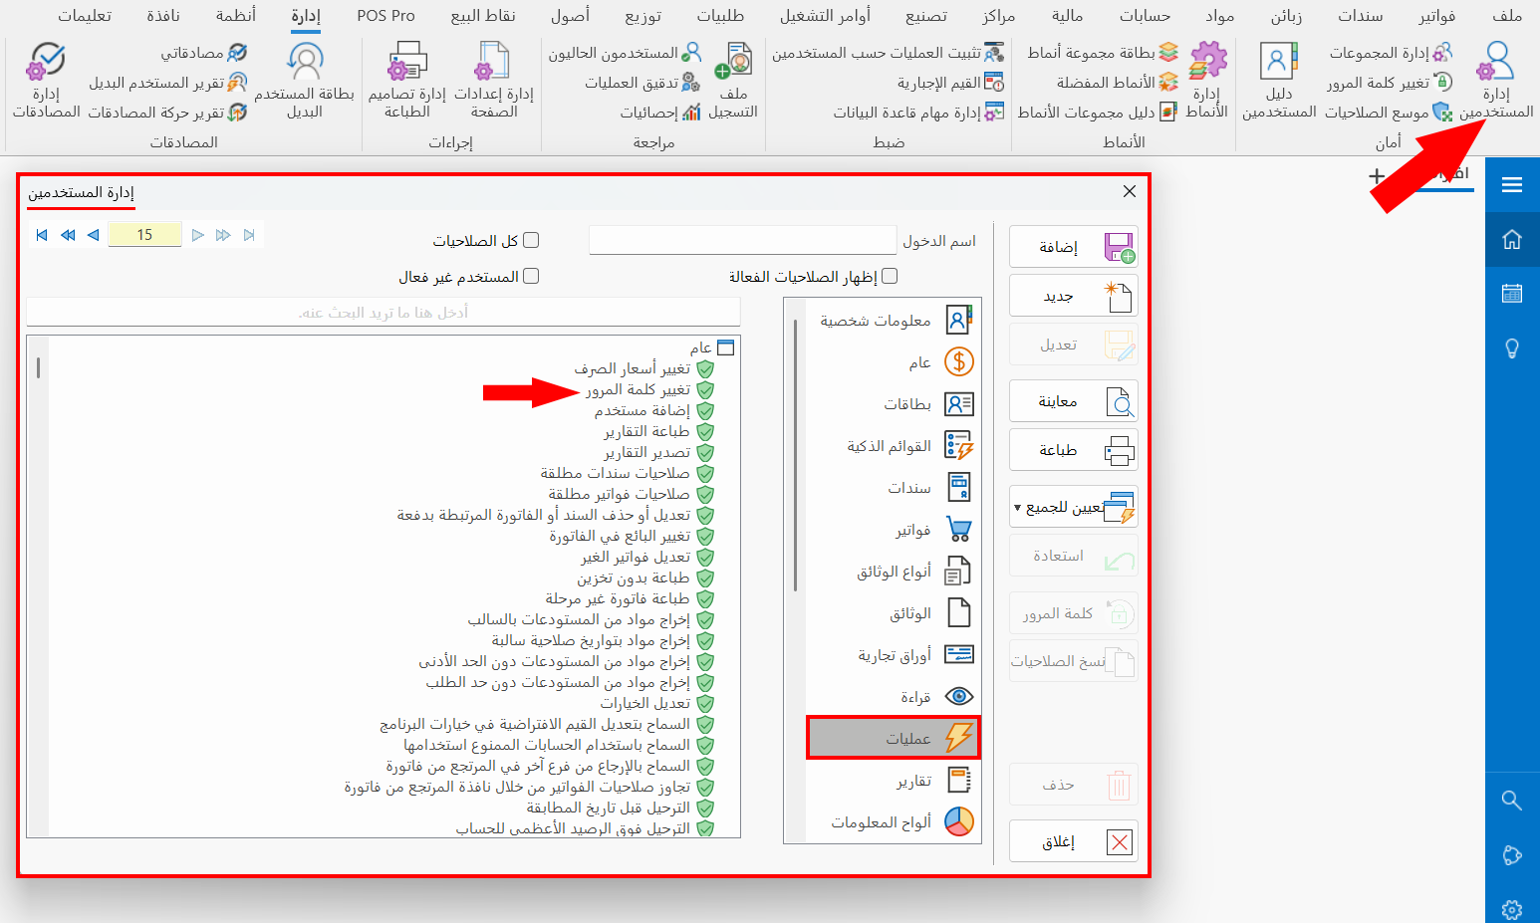Switch to the حسابات ribbon tab

(x=1147, y=16)
